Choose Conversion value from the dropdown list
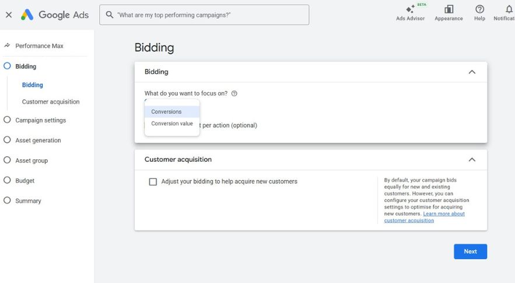515x283 pixels. coord(172,124)
